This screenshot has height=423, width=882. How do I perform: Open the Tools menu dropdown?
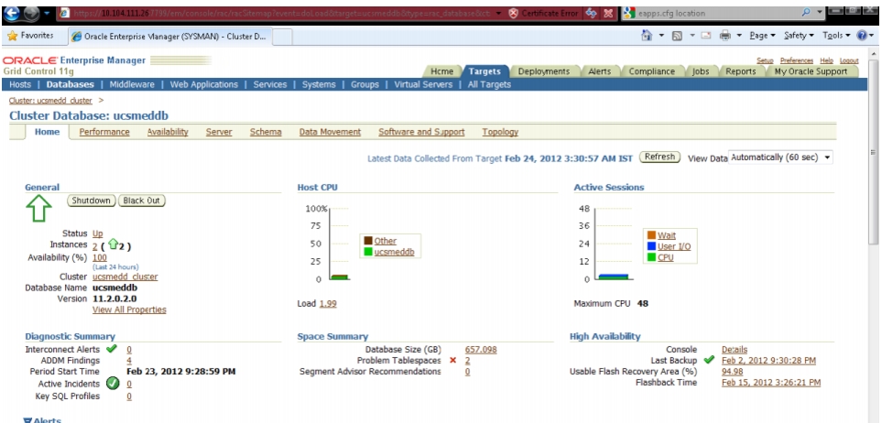[x=836, y=36]
